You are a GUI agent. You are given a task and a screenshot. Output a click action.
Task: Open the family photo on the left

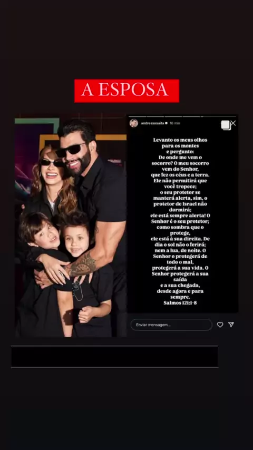pos(71,227)
